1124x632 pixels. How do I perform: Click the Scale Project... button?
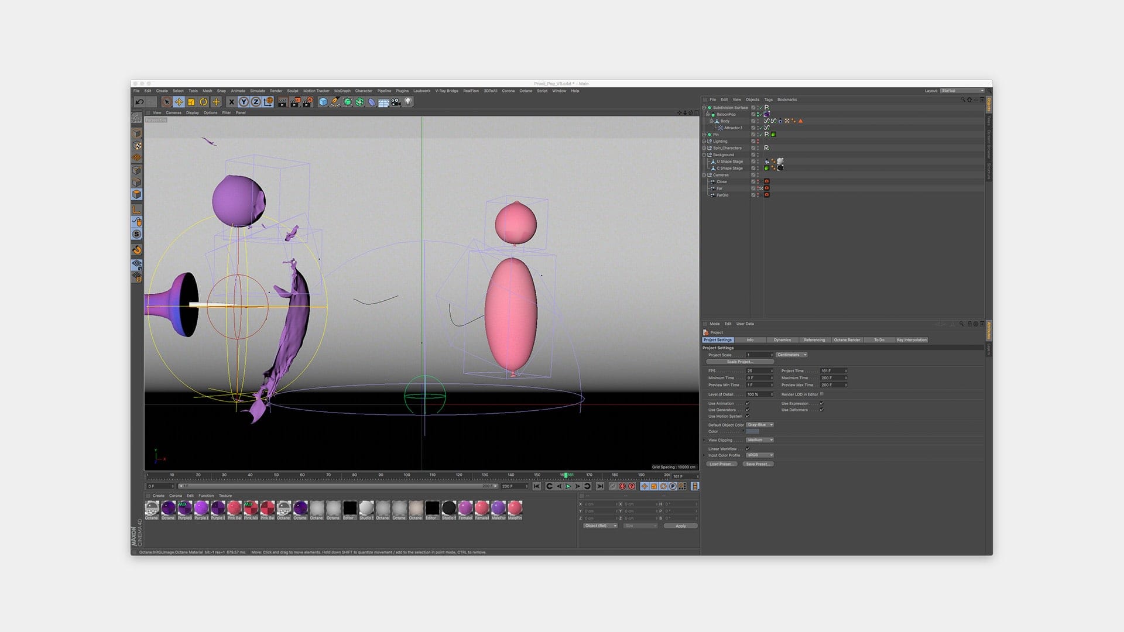click(740, 362)
